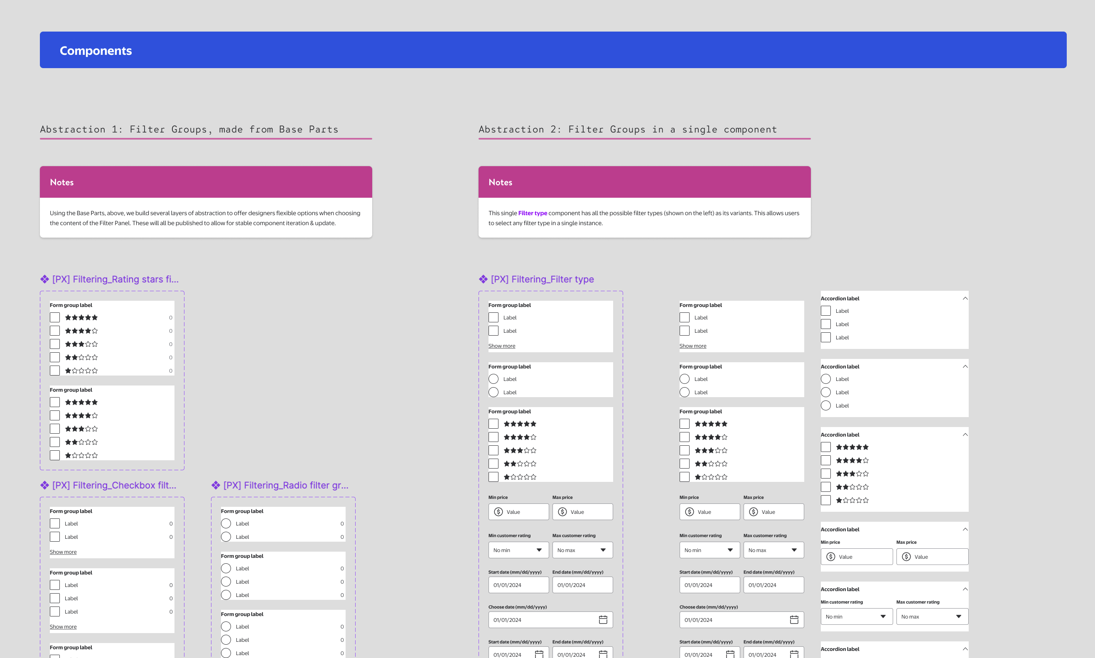Screen dimensions: 1095x658
Task: Select the Filtering_Filter type component title
Action: coord(542,279)
